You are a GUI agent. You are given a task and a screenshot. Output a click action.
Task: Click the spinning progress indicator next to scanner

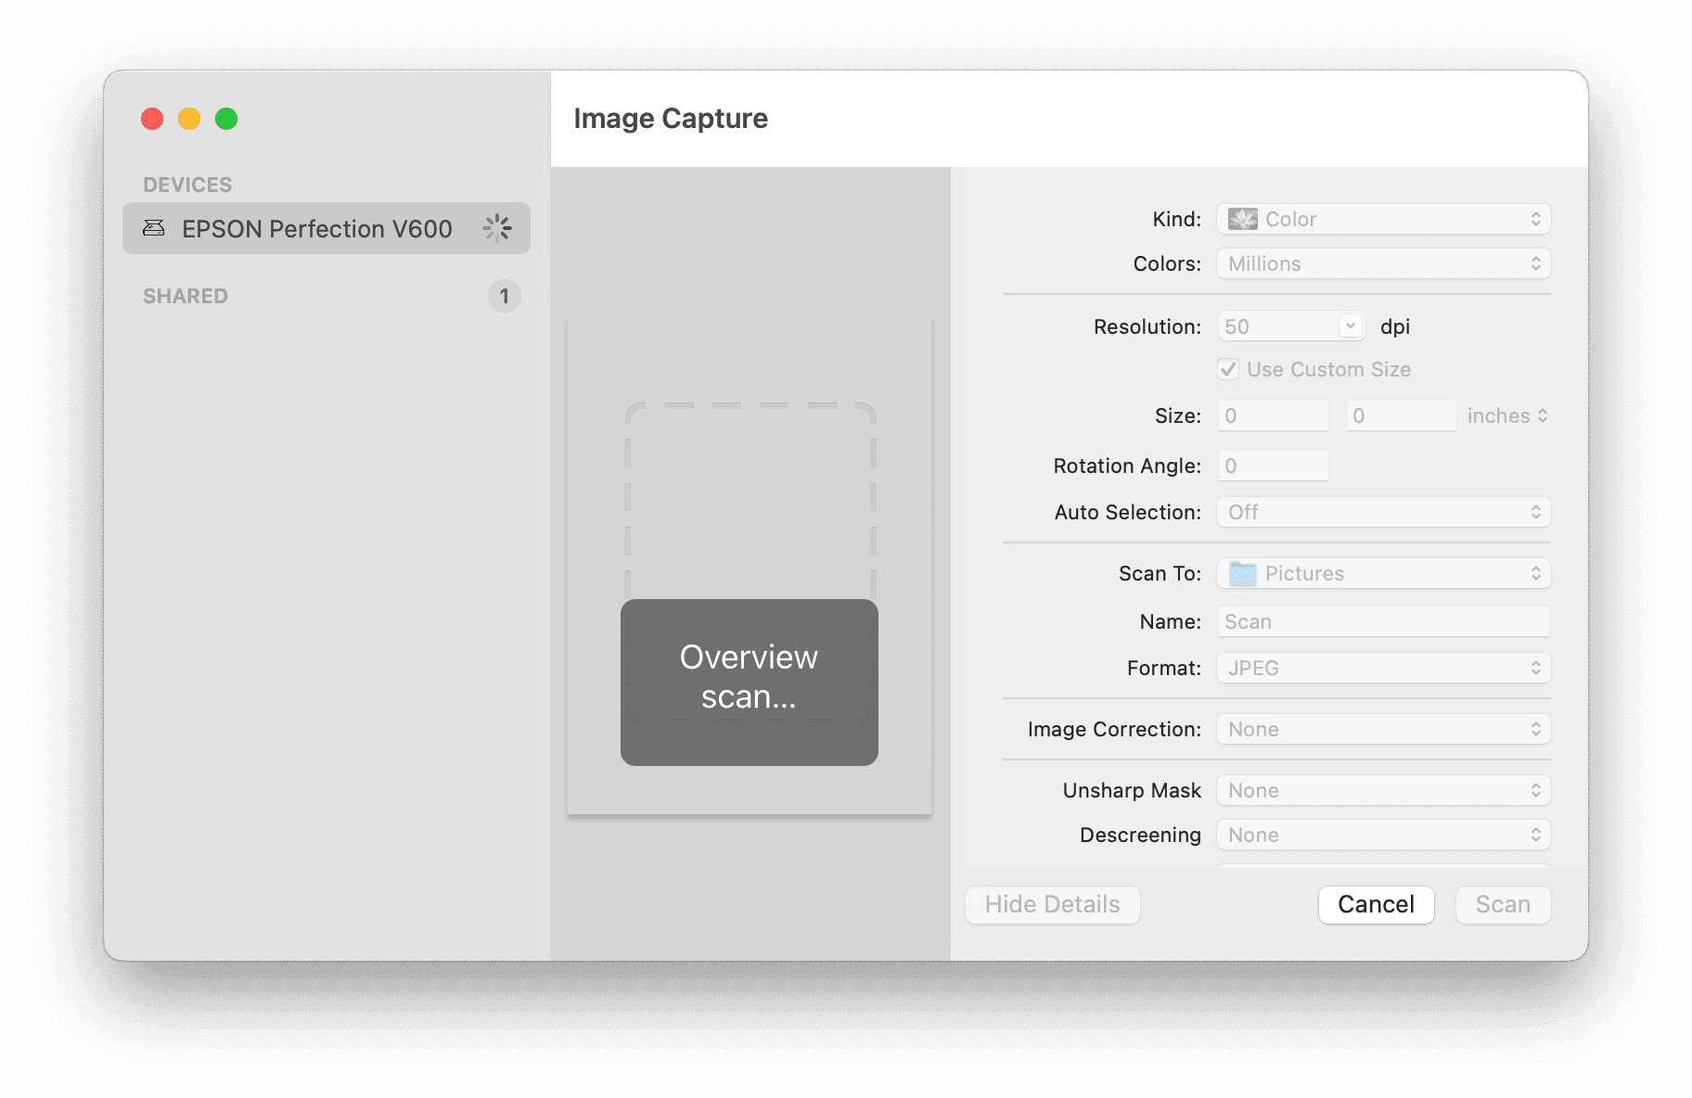[497, 227]
